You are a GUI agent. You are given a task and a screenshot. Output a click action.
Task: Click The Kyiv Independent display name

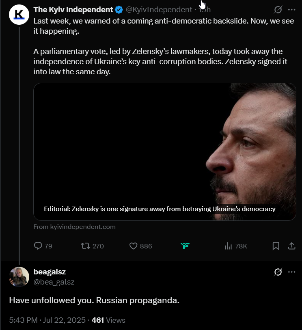(x=73, y=10)
